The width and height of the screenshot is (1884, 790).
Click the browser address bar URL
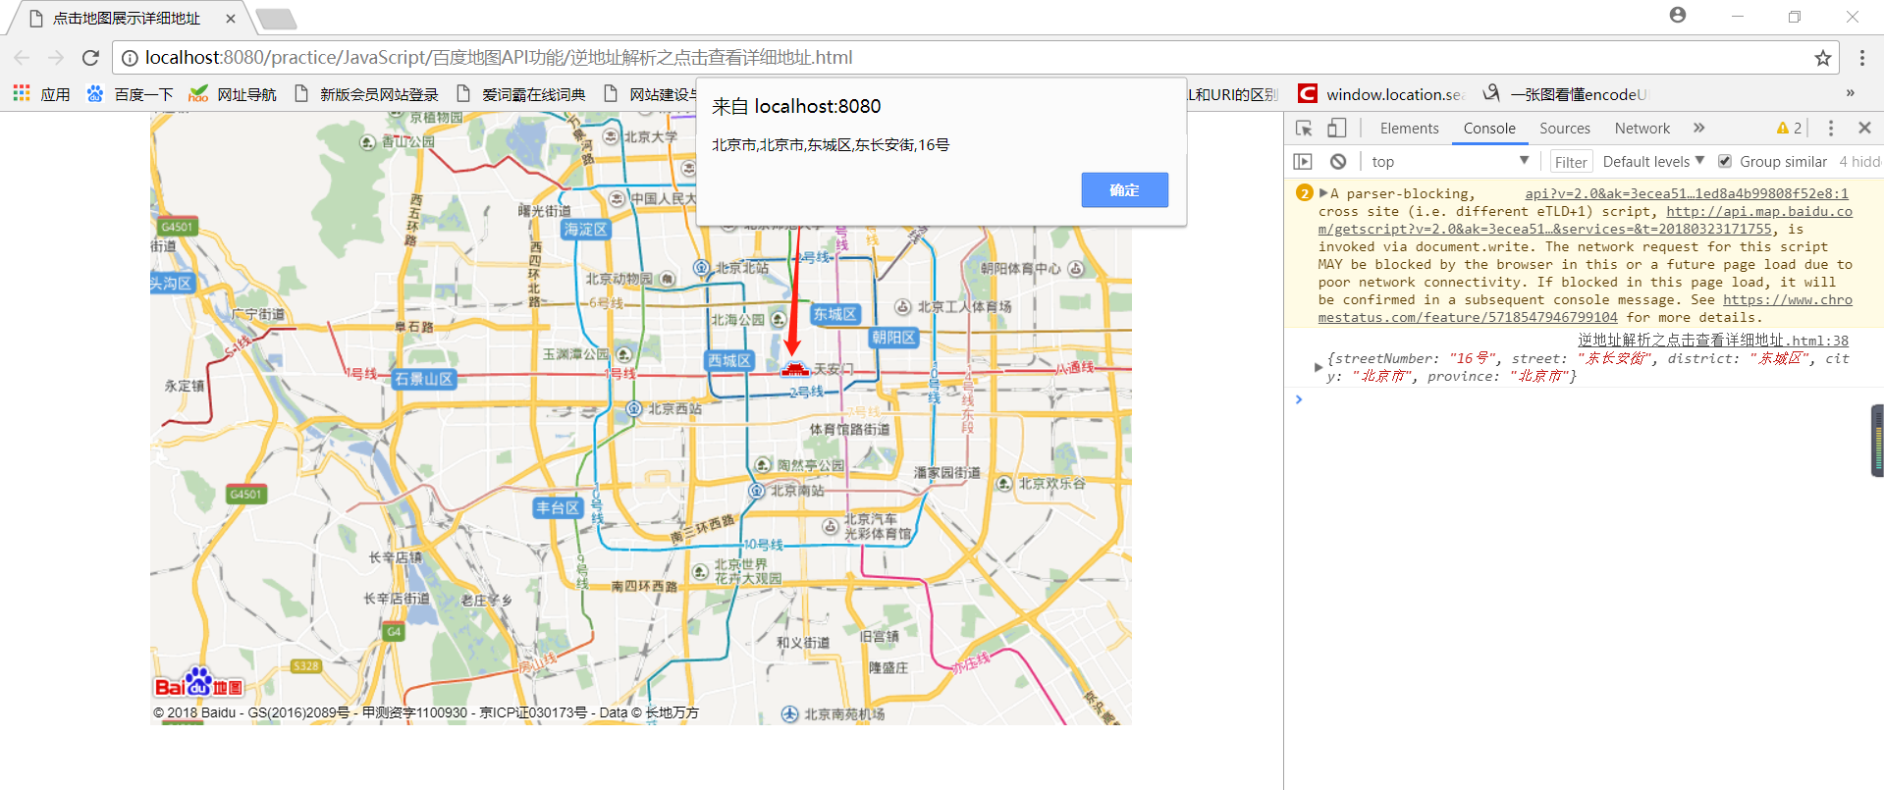click(x=499, y=58)
